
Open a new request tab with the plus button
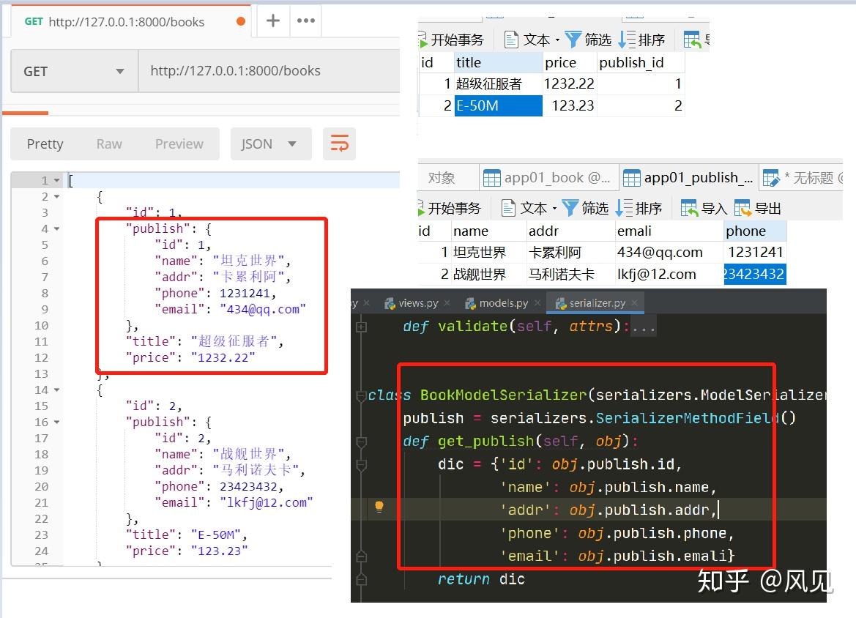(x=272, y=21)
